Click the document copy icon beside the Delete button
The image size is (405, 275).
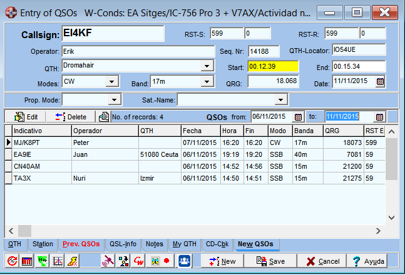[x=104, y=117]
